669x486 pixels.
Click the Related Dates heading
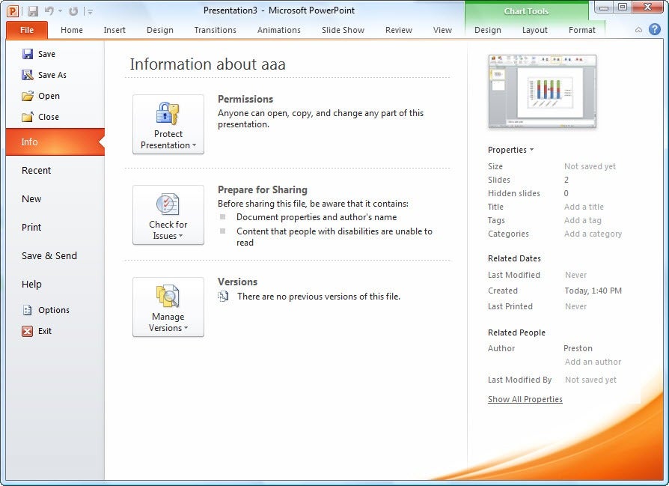coord(514,258)
